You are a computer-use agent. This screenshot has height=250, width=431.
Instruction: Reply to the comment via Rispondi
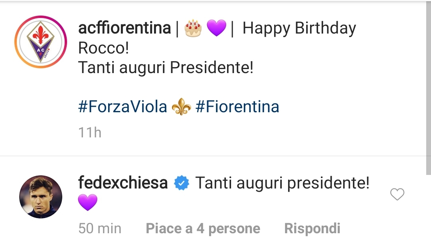312,228
